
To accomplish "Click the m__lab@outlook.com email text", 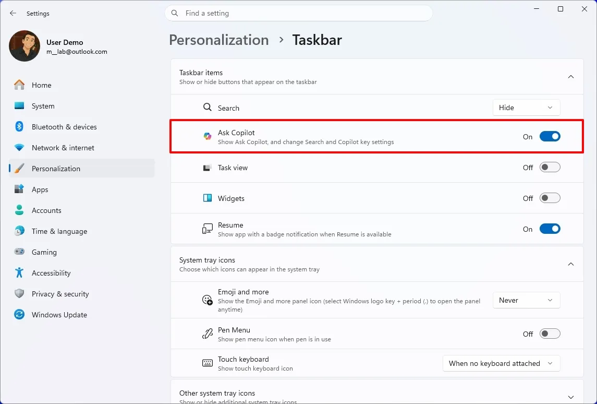I will 77,52.
